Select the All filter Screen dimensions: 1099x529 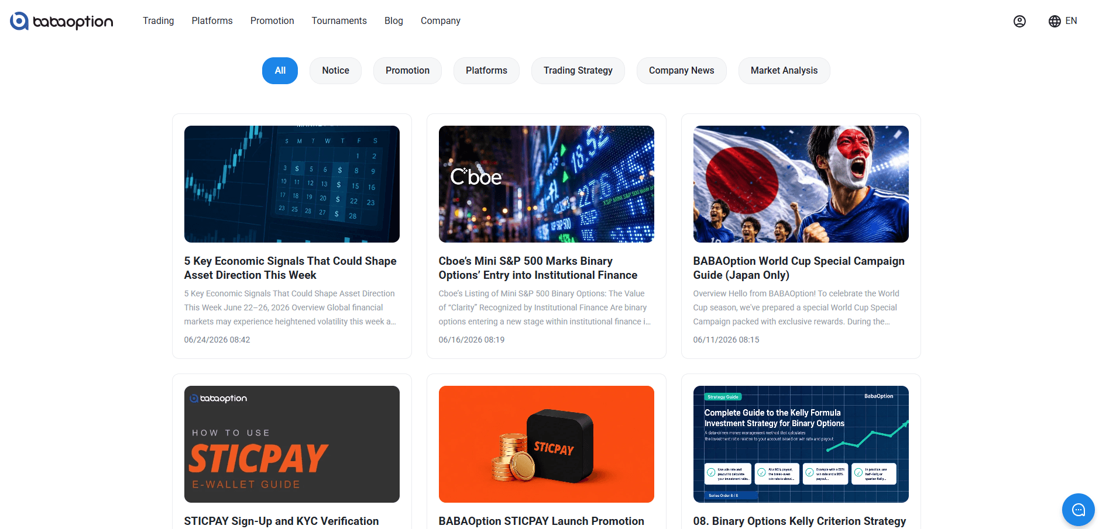pos(280,71)
